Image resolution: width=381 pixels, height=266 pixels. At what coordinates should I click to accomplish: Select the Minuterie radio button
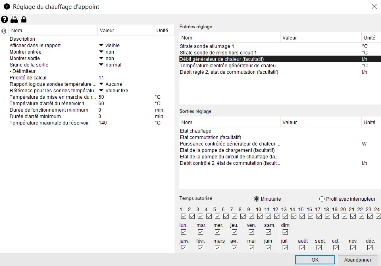point(257,199)
